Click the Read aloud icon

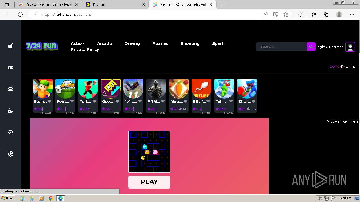[x=265, y=14]
